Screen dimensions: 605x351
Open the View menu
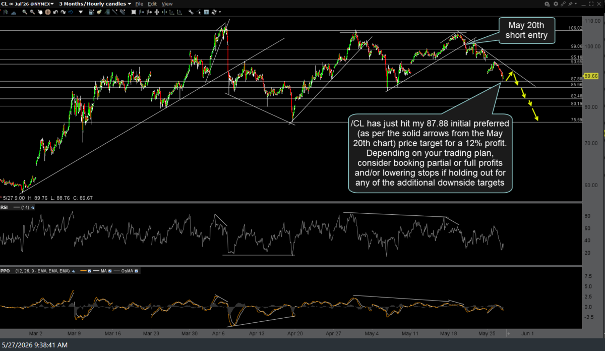click(x=167, y=4)
